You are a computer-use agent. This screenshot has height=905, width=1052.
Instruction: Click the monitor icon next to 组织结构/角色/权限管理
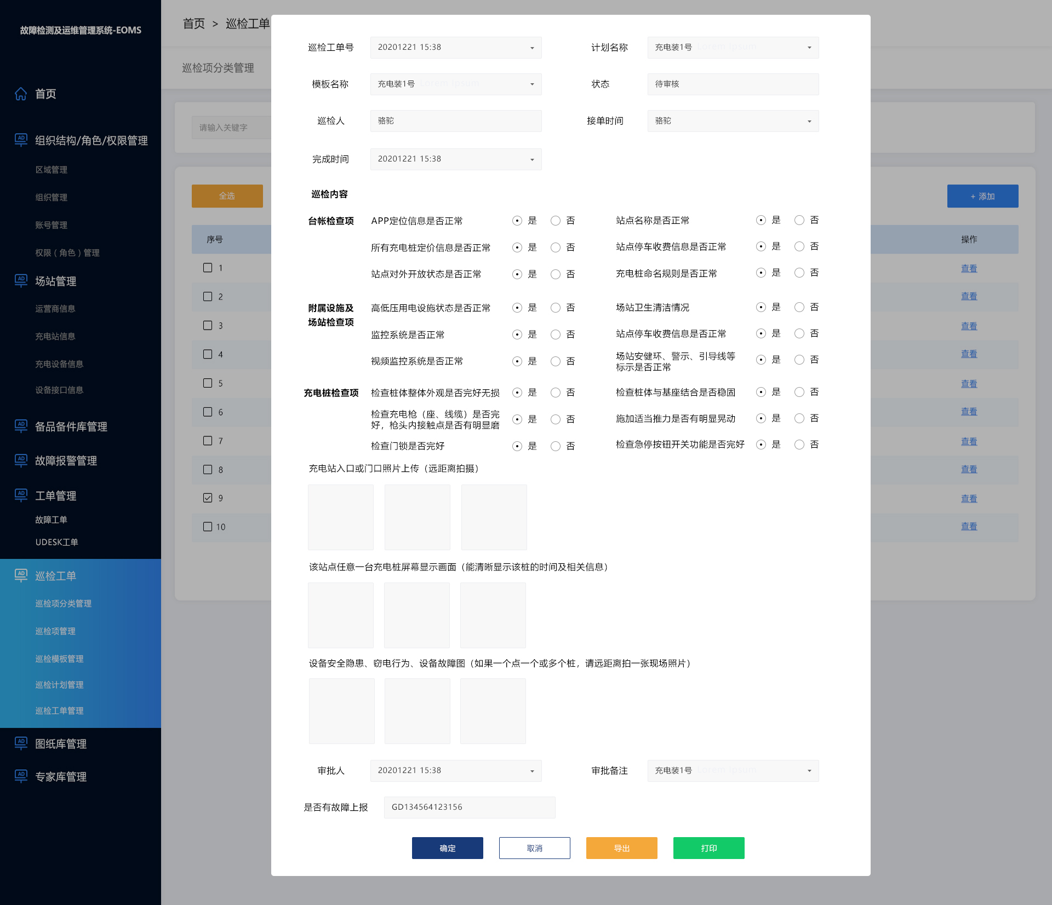click(x=21, y=140)
